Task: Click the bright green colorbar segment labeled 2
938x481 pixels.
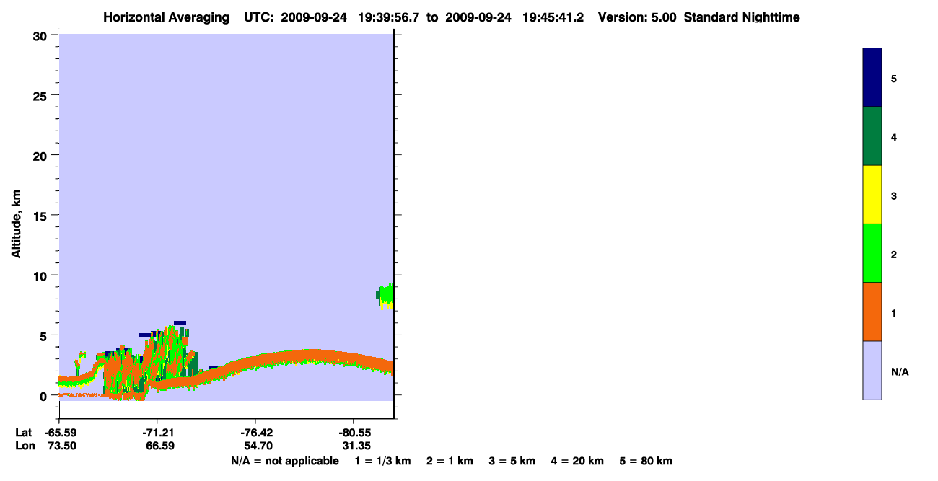Action: click(x=872, y=253)
